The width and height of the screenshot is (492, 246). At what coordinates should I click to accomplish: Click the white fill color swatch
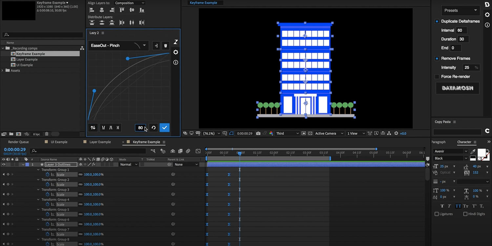tap(481, 153)
